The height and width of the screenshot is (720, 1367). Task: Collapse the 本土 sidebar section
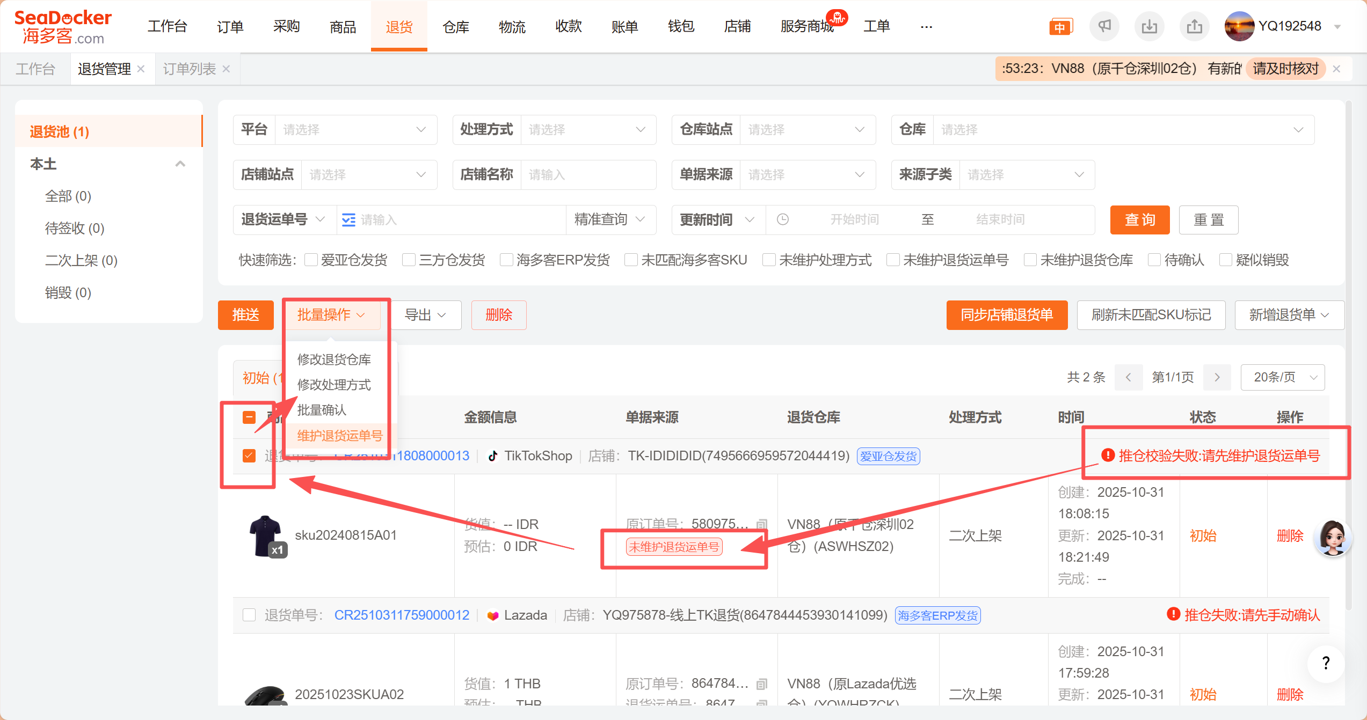(180, 164)
